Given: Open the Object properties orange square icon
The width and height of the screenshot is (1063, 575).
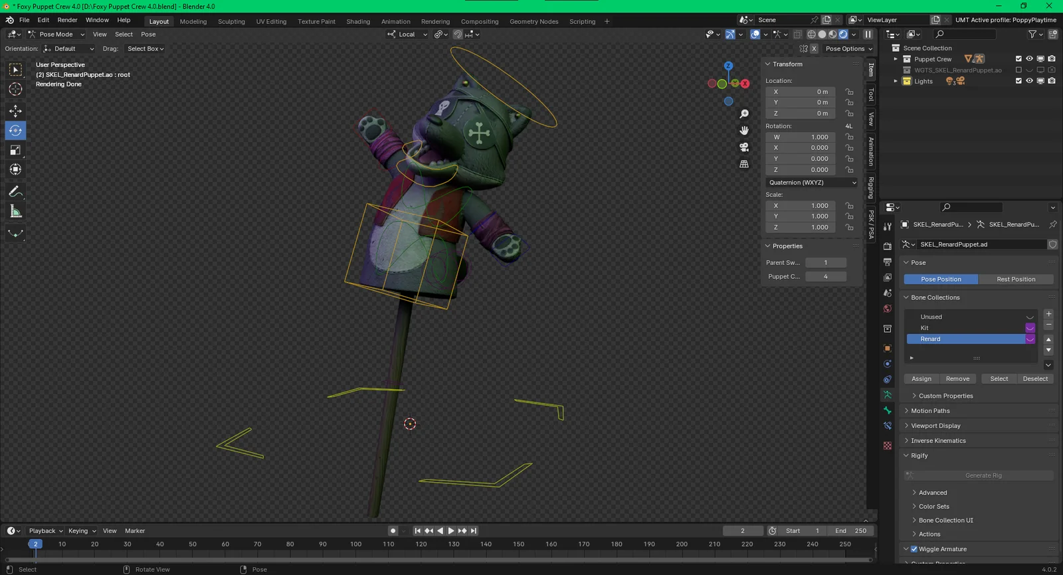Looking at the screenshot, I should pyautogui.click(x=888, y=348).
